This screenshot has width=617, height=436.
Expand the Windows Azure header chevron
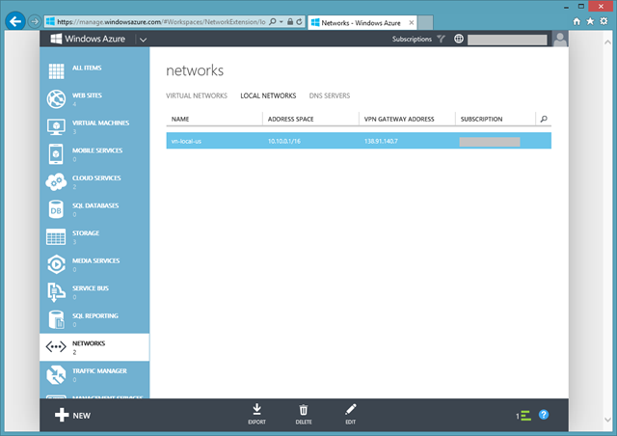point(144,40)
